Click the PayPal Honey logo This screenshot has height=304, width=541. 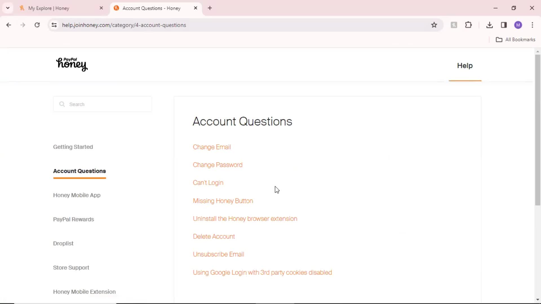point(72,64)
